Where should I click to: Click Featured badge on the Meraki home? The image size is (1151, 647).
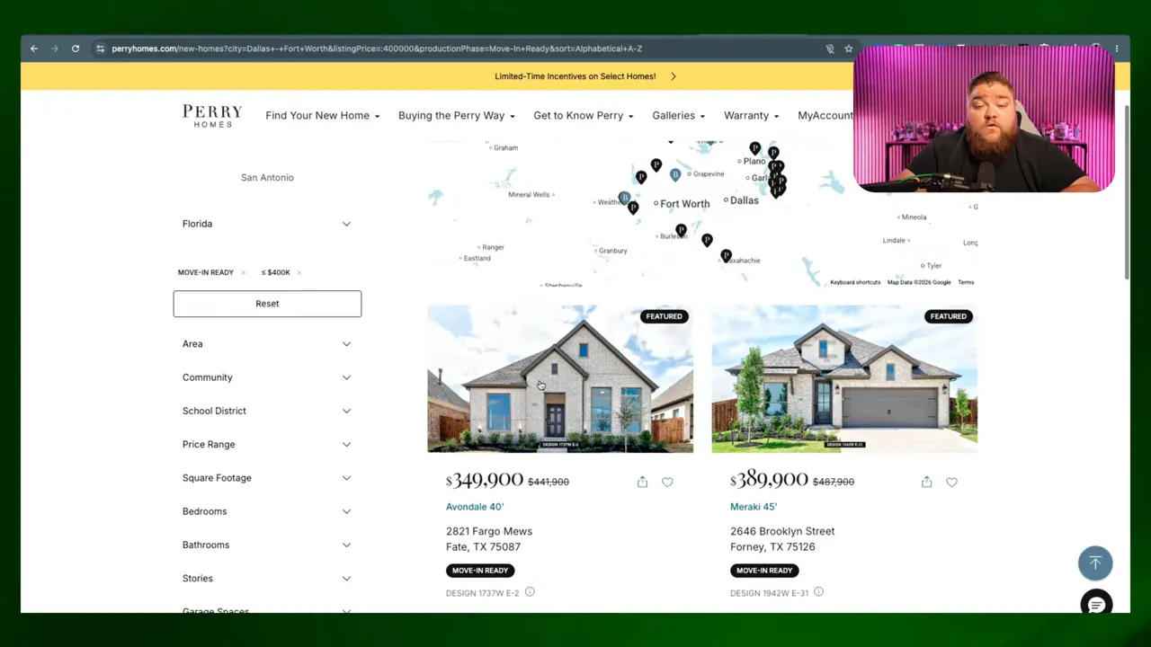point(948,316)
